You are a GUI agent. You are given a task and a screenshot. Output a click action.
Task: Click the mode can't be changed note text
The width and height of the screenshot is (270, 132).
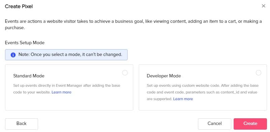point(70,55)
